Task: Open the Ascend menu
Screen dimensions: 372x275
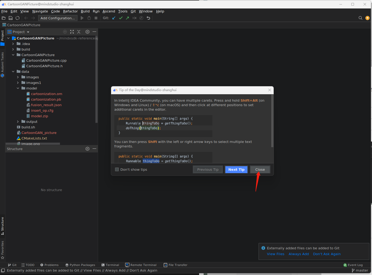Action: [109, 11]
